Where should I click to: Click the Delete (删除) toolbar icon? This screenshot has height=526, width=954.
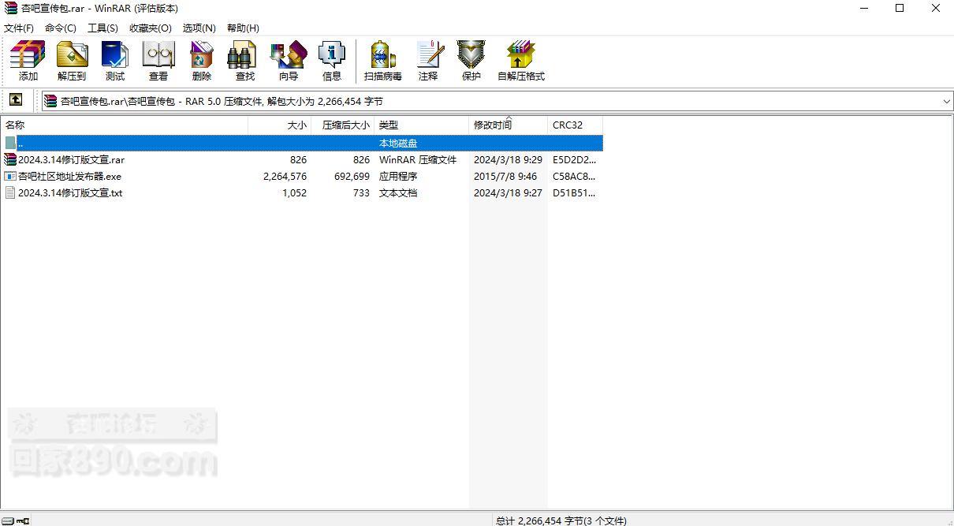coord(202,62)
